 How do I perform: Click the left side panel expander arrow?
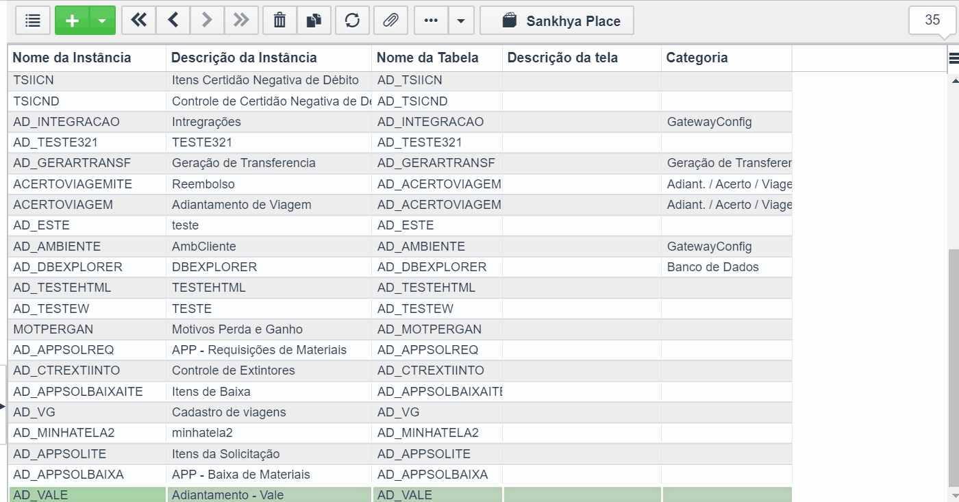[x=3, y=407]
